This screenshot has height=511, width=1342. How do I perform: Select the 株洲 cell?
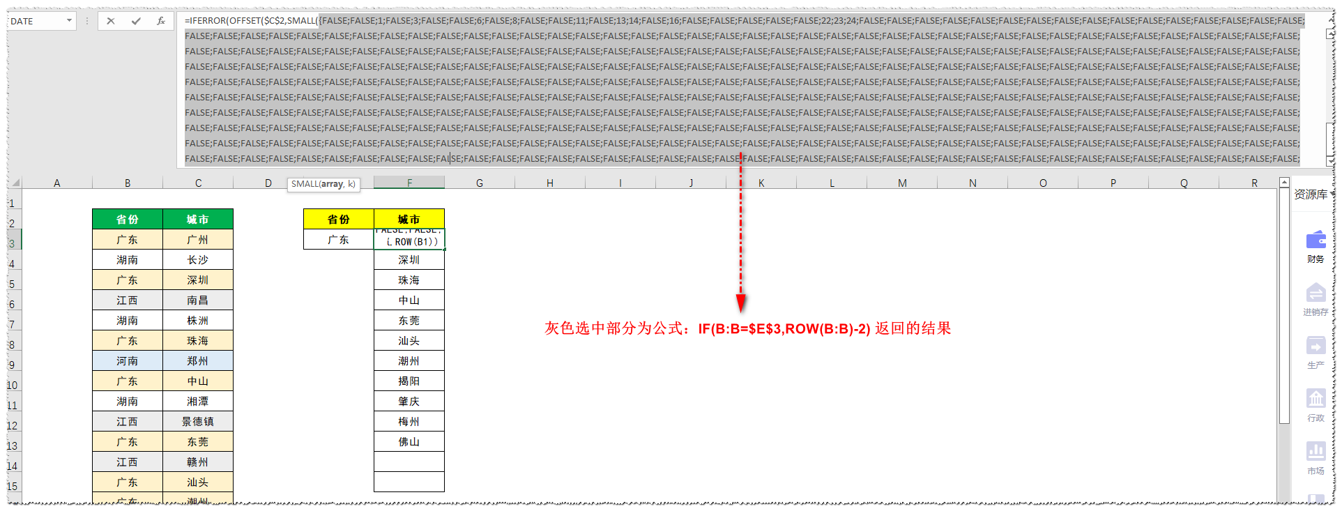198,320
